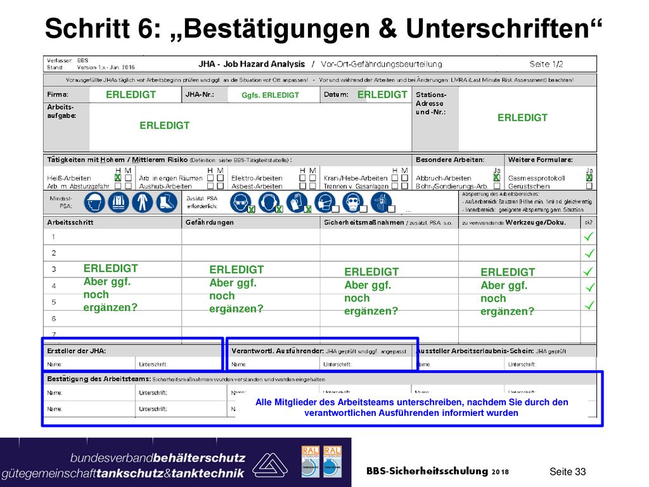The height and width of the screenshot is (487, 649).
Task: Uncheck the gloves PSA checkbox
Action: (307, 209)
